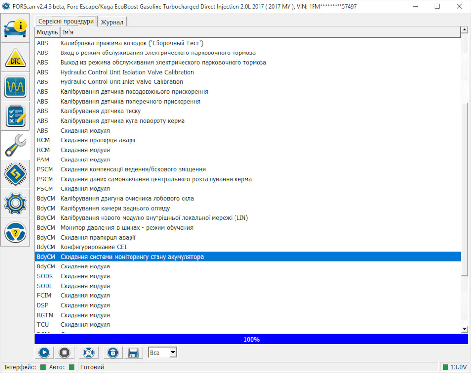Click the FORScan app icon in title bar
This screenshot has height=373, width=471.
[6, 6]
